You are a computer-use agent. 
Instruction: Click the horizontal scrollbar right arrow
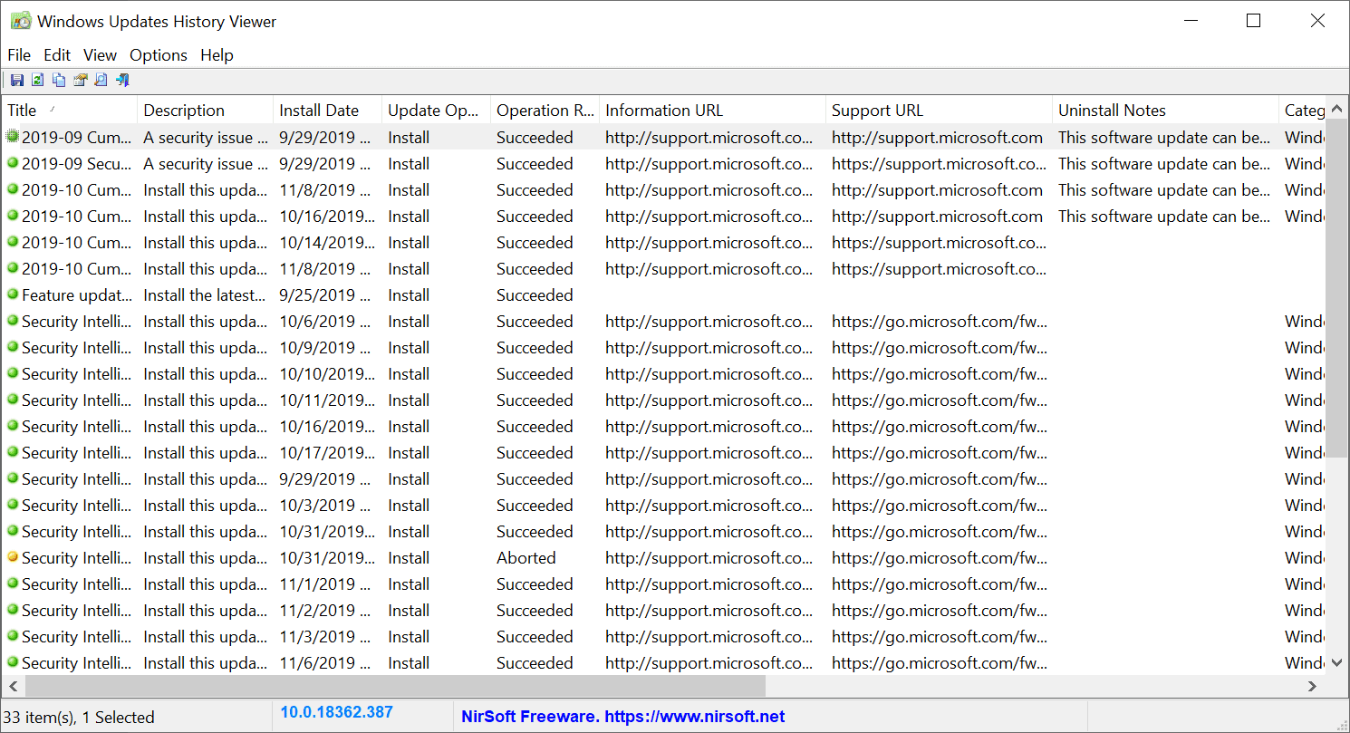[1313, 686]
